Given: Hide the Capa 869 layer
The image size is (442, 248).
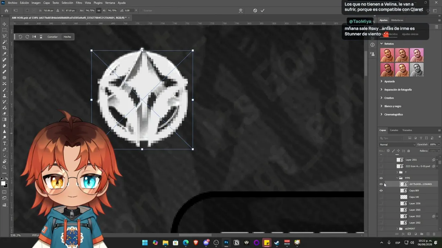Looking at the screenshot, I should pyautogui.click(x=381, y=190).
